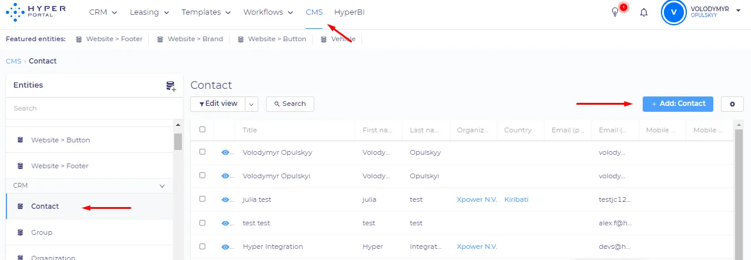Click the Contact entity database icon
751x260 pixels.
(x=20, y=206)
